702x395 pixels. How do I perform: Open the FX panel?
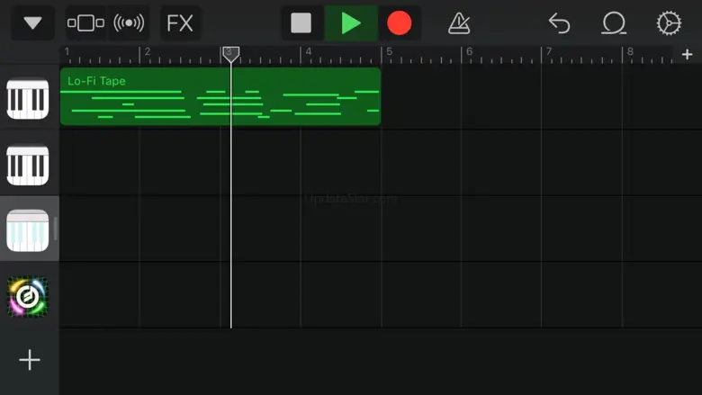tap(180, 22)
